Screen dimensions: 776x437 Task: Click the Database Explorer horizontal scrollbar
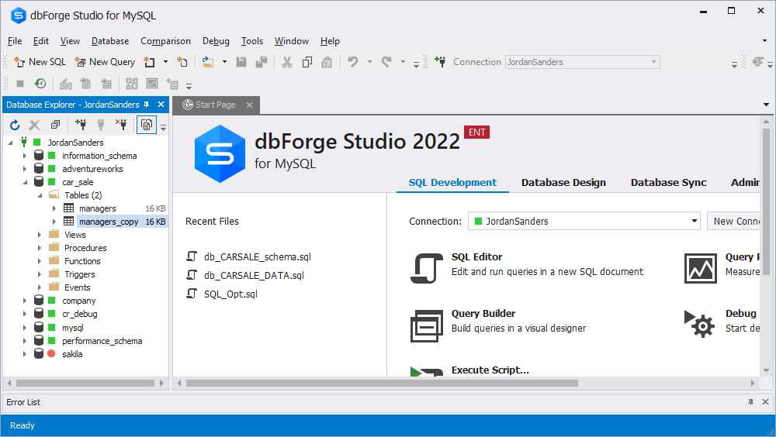click(85, 383)
